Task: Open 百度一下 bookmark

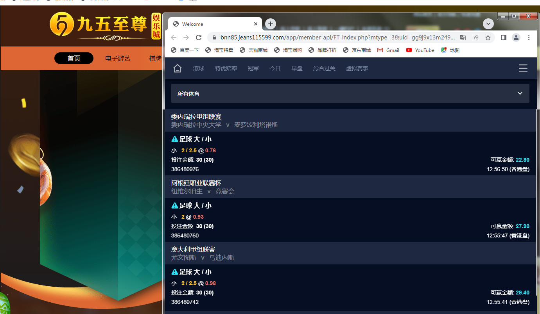Action: (x=185, y=50)
